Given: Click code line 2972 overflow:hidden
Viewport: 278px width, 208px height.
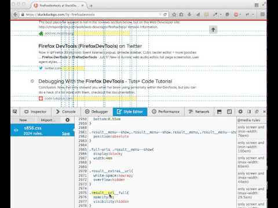Looking at the screenshot, I should pyautogui.click(x=109, y=180).
